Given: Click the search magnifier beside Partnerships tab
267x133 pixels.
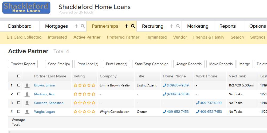Looking at the screenshot, I should [133, 26].
